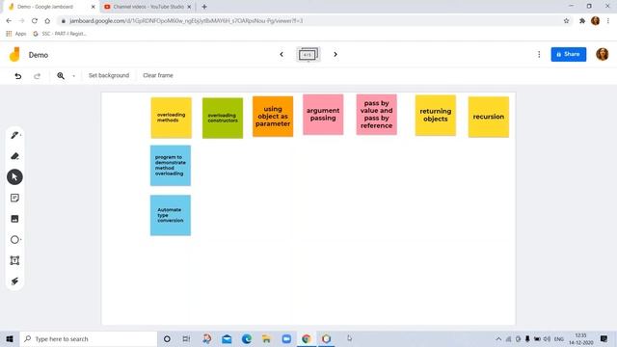This screenshot has width=617, height=347.
Task: Go to the next frame
Action: click(x=335, y=54)
